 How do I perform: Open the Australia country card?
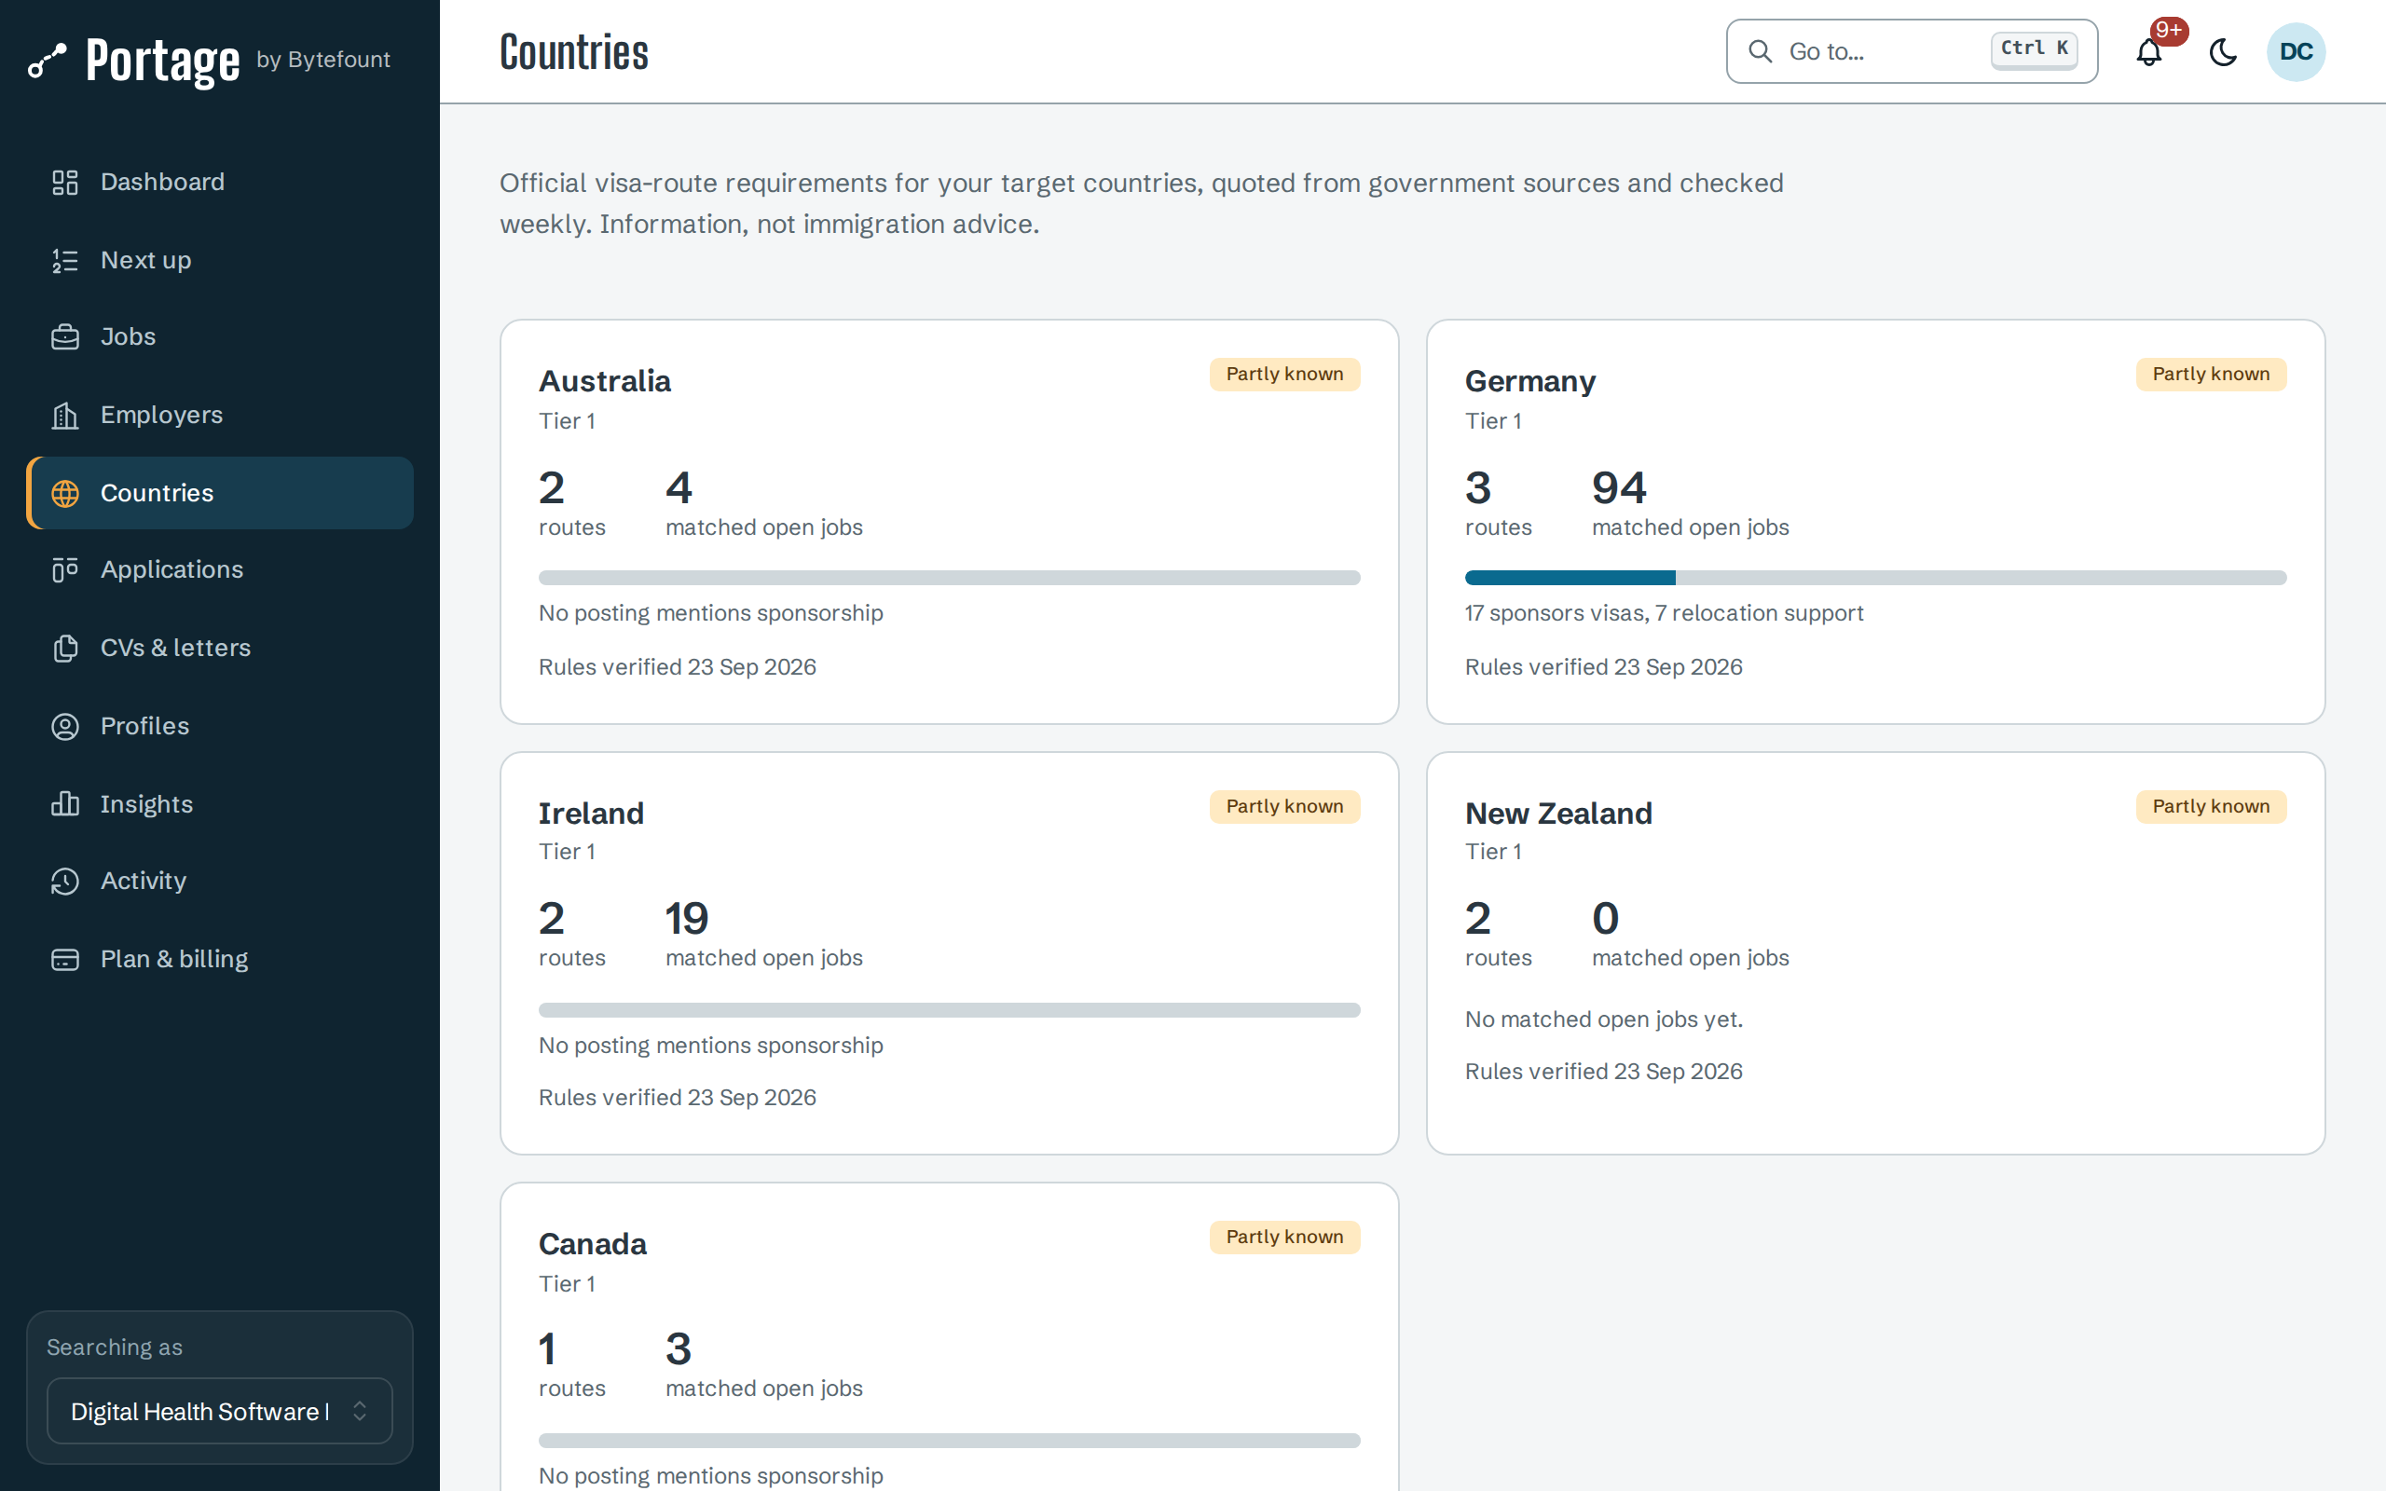click(950, 522)
